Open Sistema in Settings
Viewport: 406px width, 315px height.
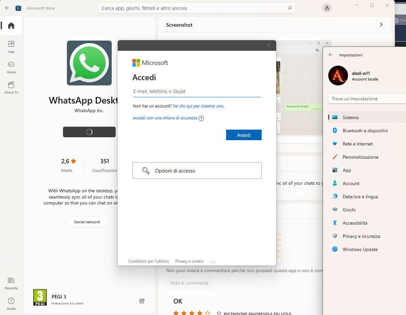(367, 117)
